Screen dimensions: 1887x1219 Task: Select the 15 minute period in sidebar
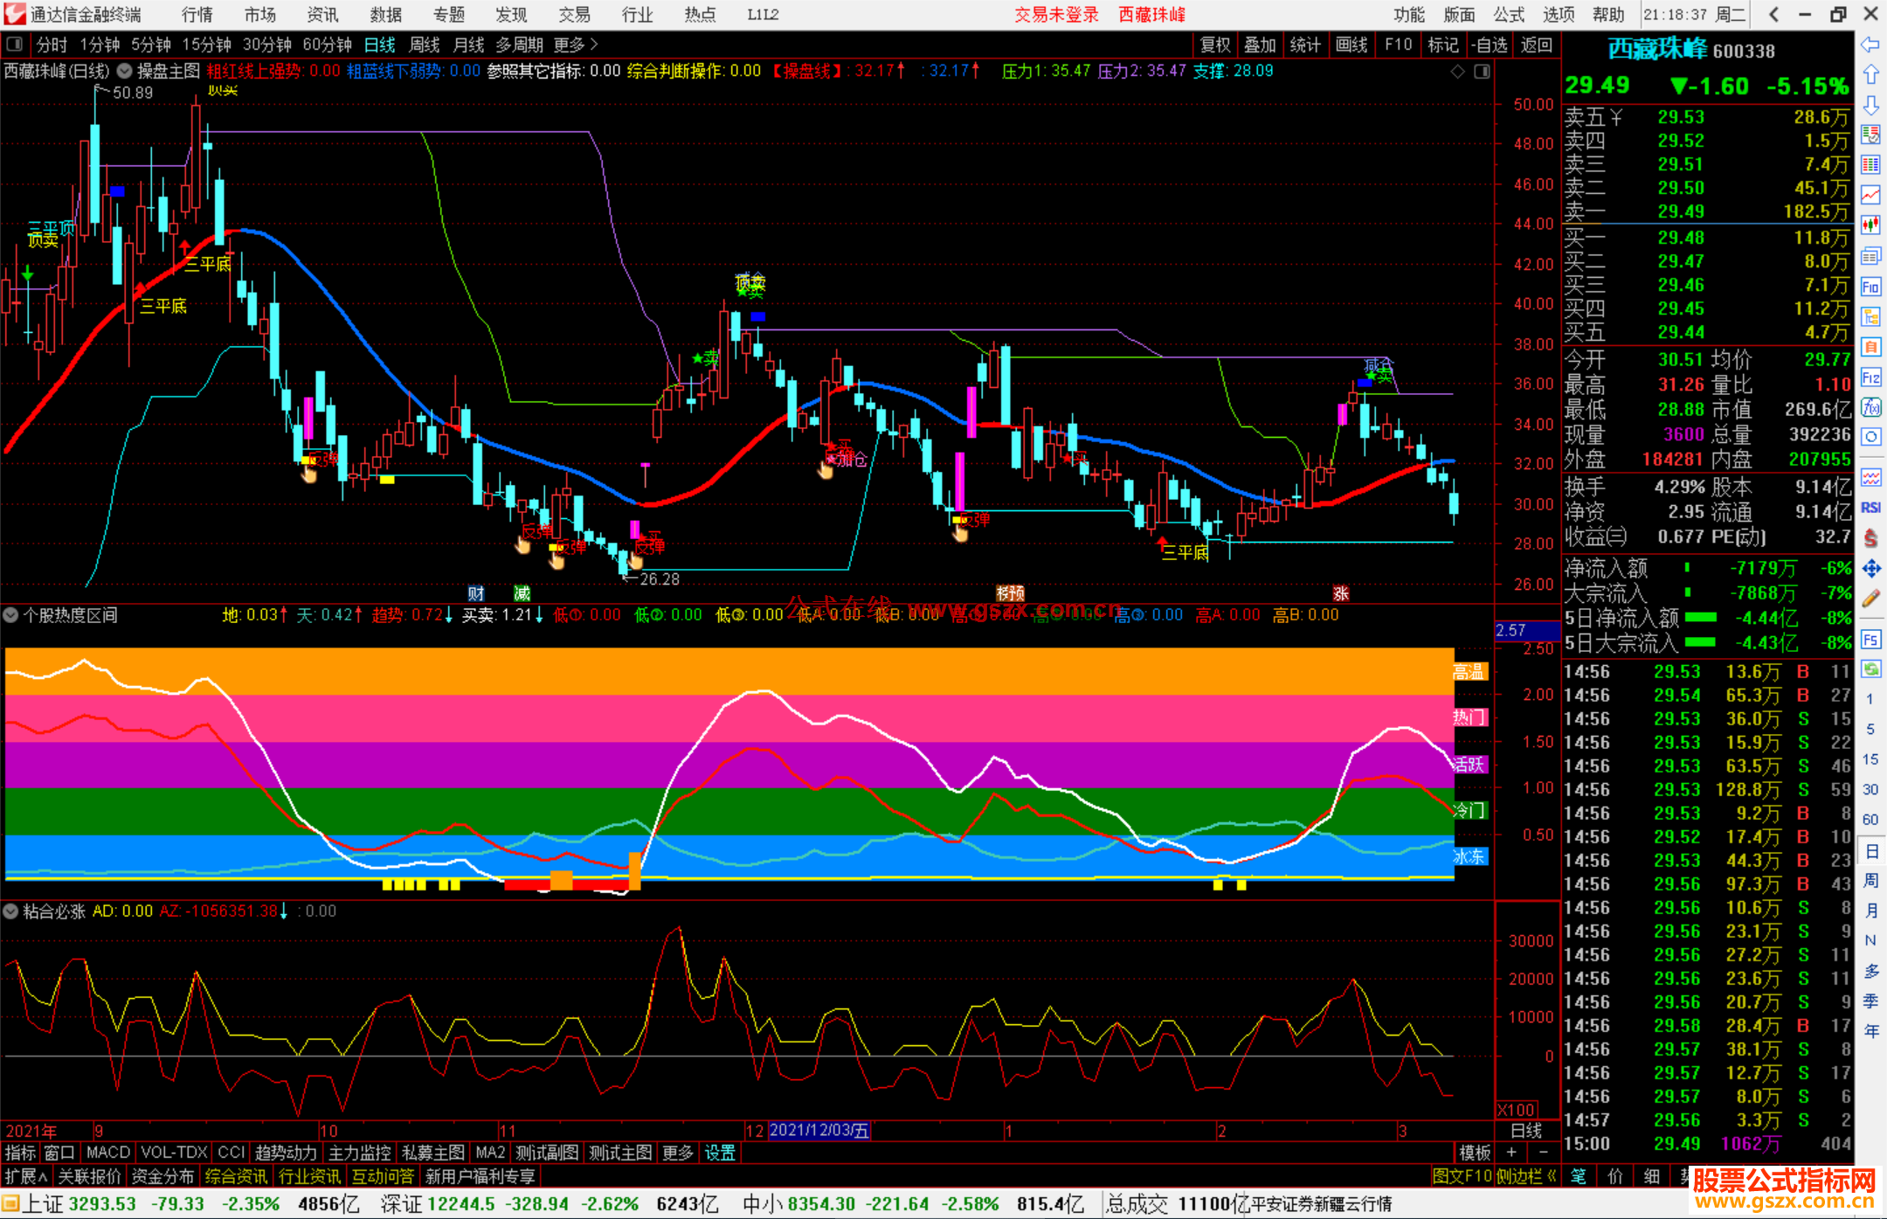point(1870,759)
